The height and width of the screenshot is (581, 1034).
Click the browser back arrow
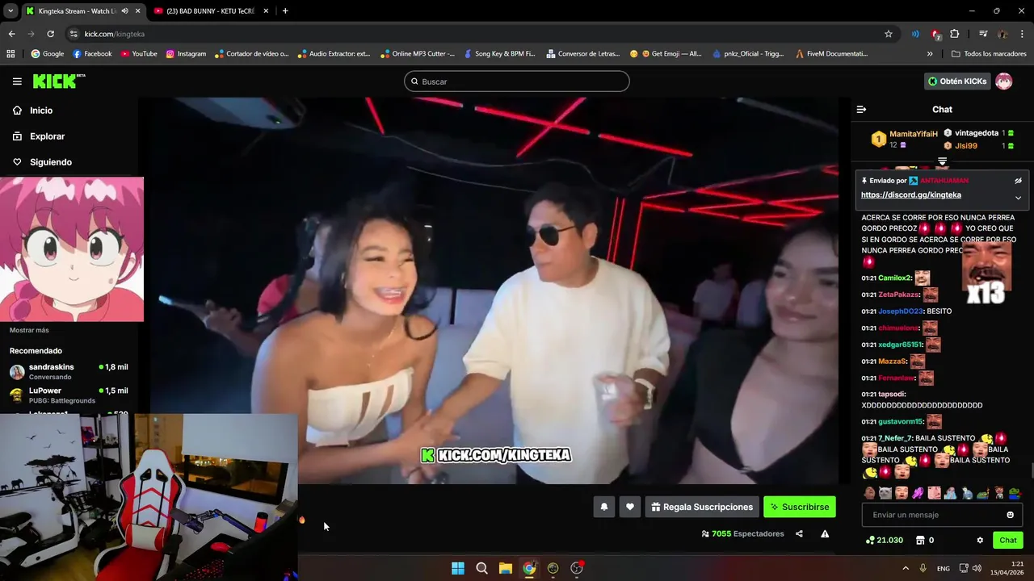[x=11, y=34]
